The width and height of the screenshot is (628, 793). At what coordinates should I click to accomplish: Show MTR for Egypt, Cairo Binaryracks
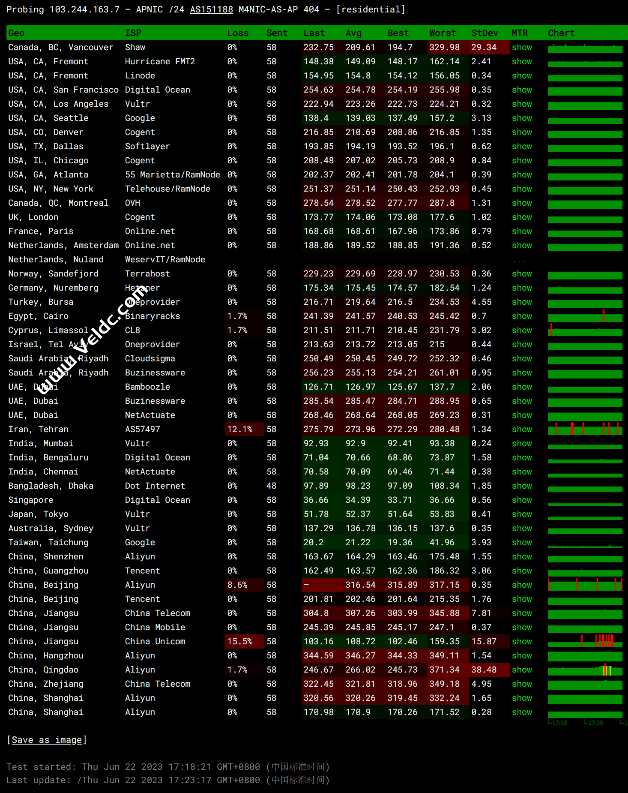tap(522, 316)
